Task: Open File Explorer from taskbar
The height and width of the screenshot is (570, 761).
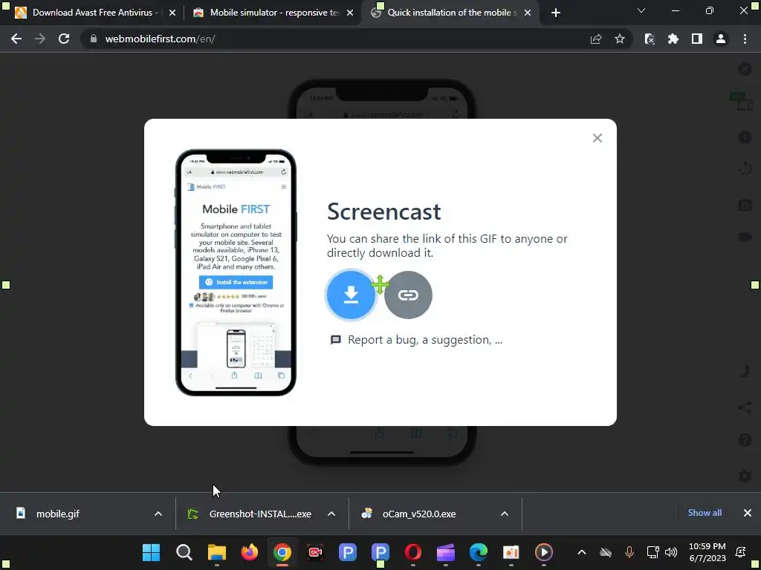Action: point(217,552)
